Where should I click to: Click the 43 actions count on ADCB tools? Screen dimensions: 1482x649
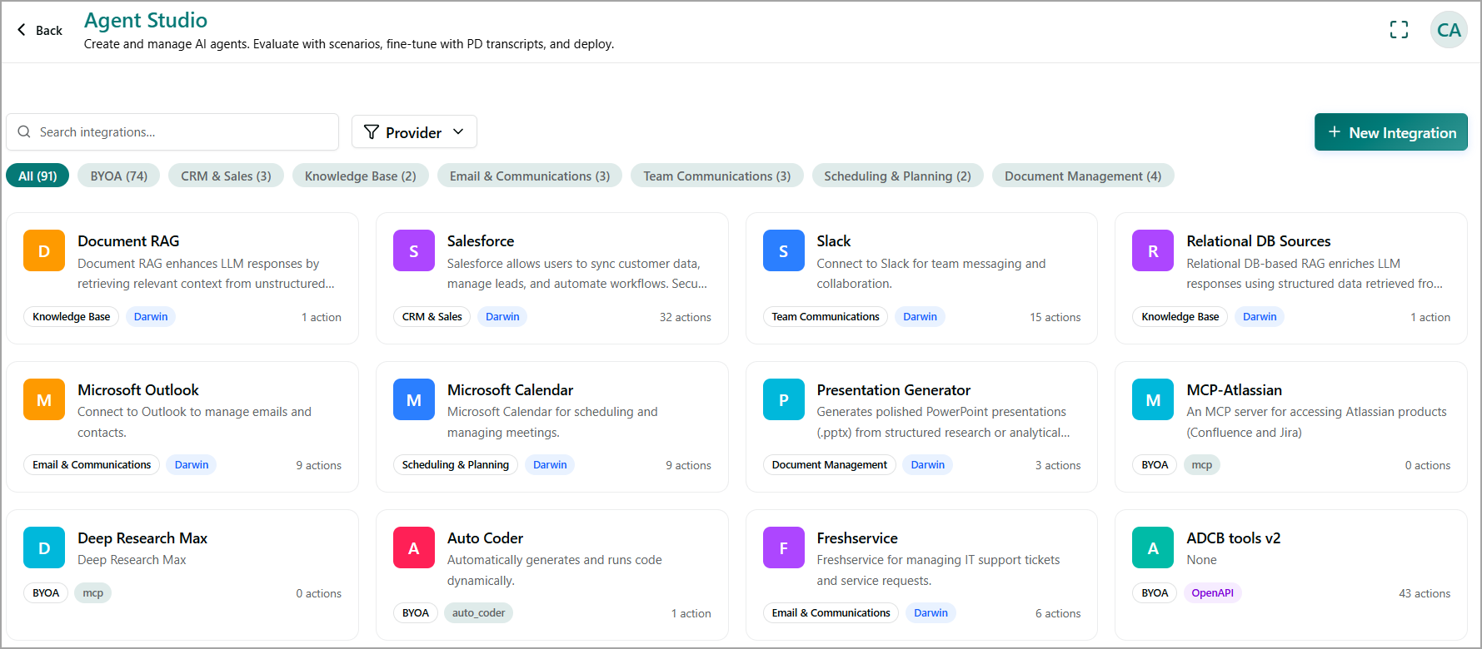pyautogui.click(x=1425, y=593)
